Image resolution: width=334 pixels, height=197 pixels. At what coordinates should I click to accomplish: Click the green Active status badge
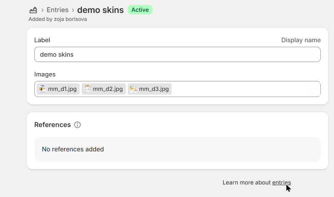pos(140,10)
